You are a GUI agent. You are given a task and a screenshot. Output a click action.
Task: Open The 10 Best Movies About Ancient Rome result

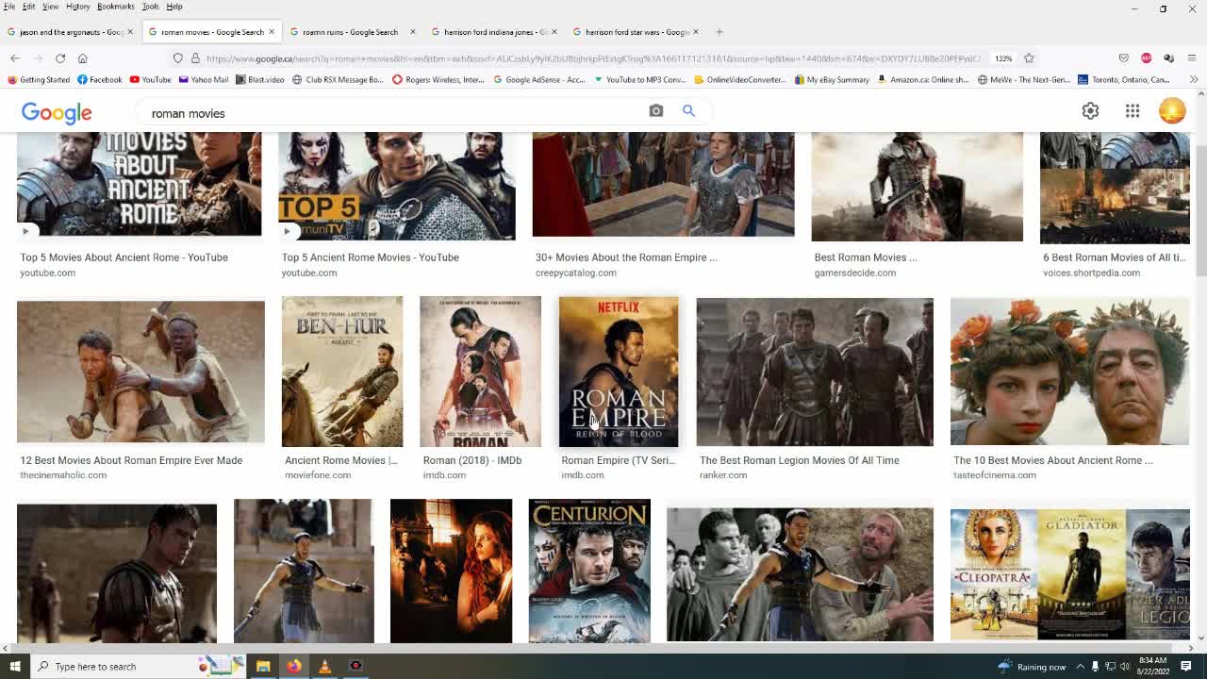[x=1053, y=460]
